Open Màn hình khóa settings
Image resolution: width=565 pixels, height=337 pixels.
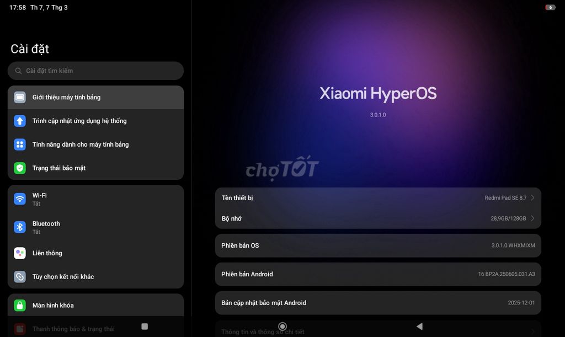point(95,306)
